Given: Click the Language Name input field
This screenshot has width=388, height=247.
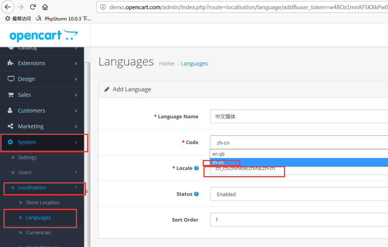Looking at the screenshot, I should [x=299, y=116].
